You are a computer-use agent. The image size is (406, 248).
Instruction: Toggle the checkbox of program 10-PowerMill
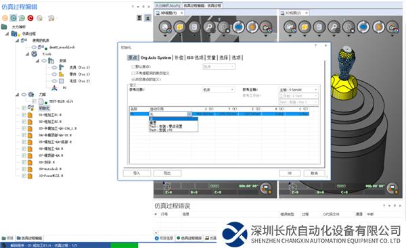tap(24, 176)
